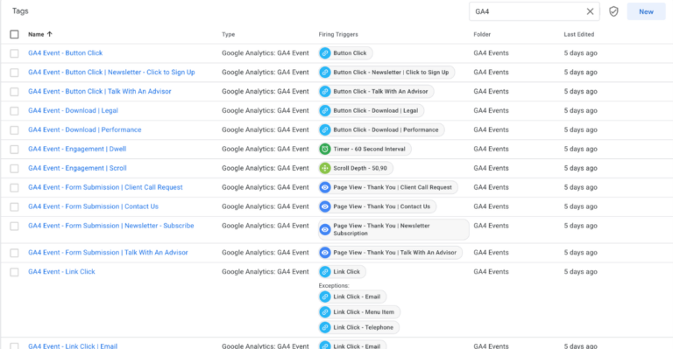Open GA4 Event - Engagement | Scroll tag

[x=77, y=168]
